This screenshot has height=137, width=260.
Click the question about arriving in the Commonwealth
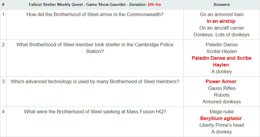[x=95, y=14]
